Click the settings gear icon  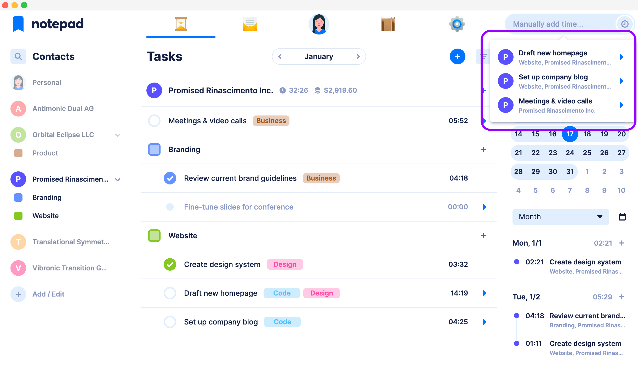tap(457, 24)
